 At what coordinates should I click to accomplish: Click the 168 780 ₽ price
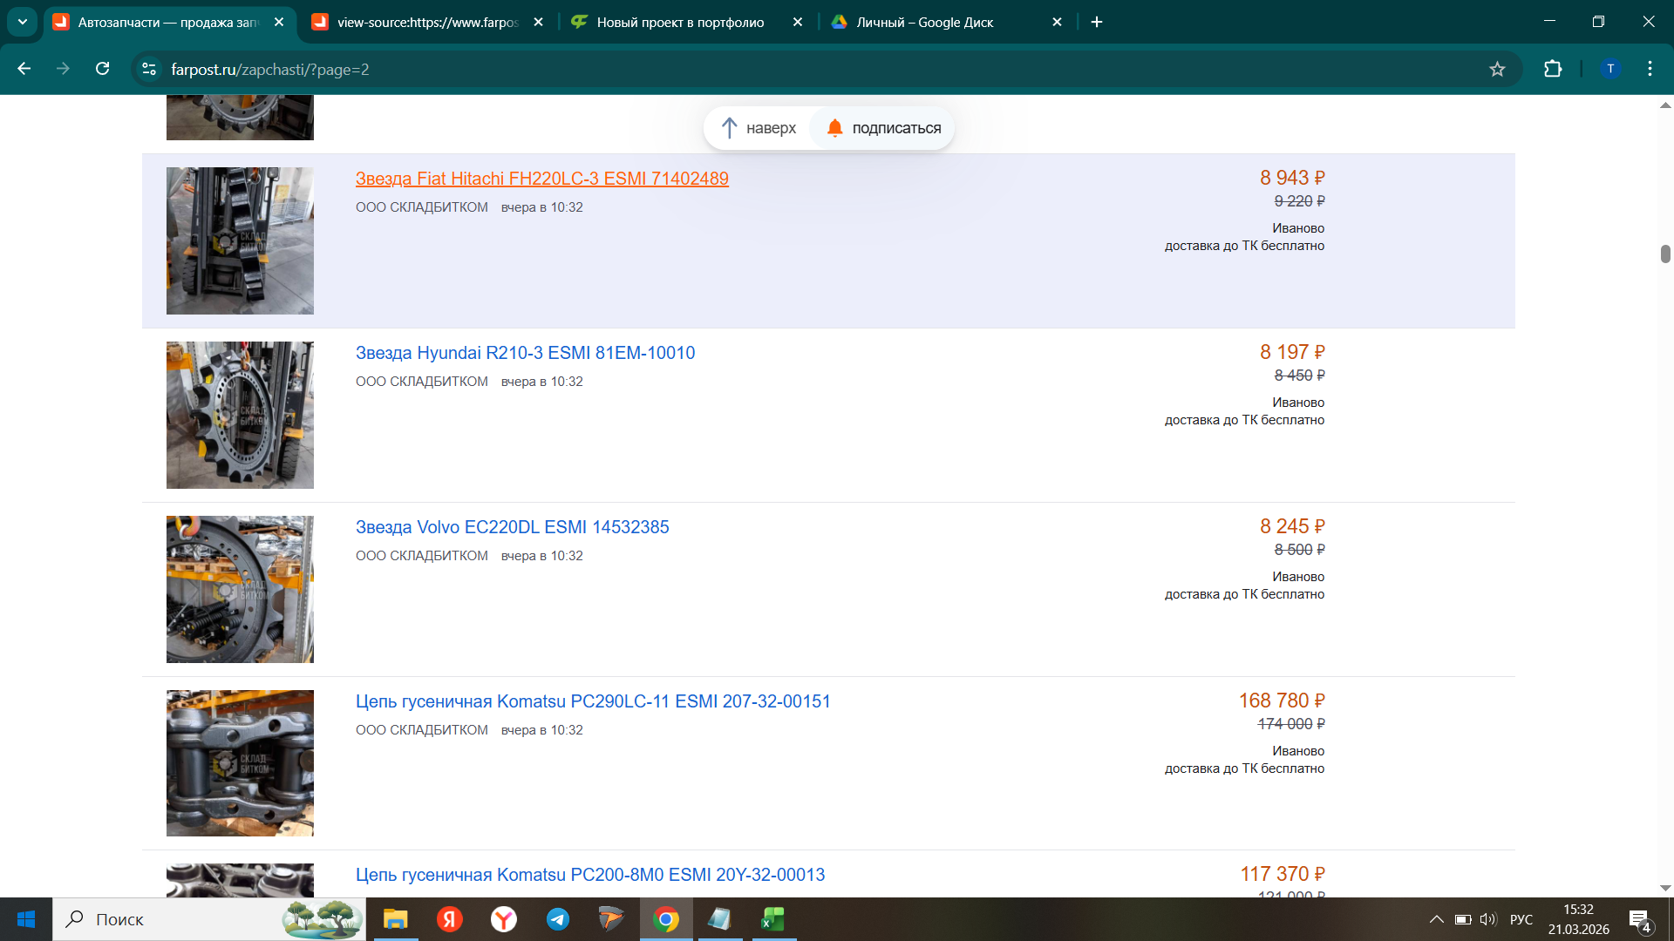(1282, 701)
